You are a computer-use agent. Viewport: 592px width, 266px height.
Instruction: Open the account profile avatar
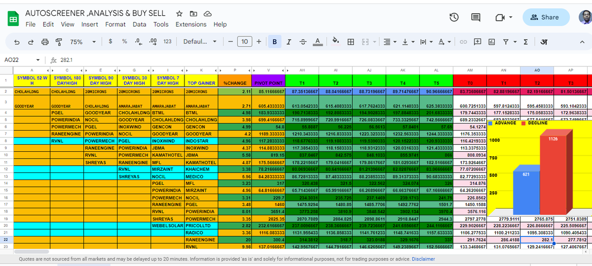(x=585, y=17)
